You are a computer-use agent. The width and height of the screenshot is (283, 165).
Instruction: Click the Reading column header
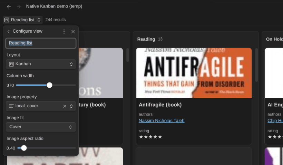coord(146,39)
